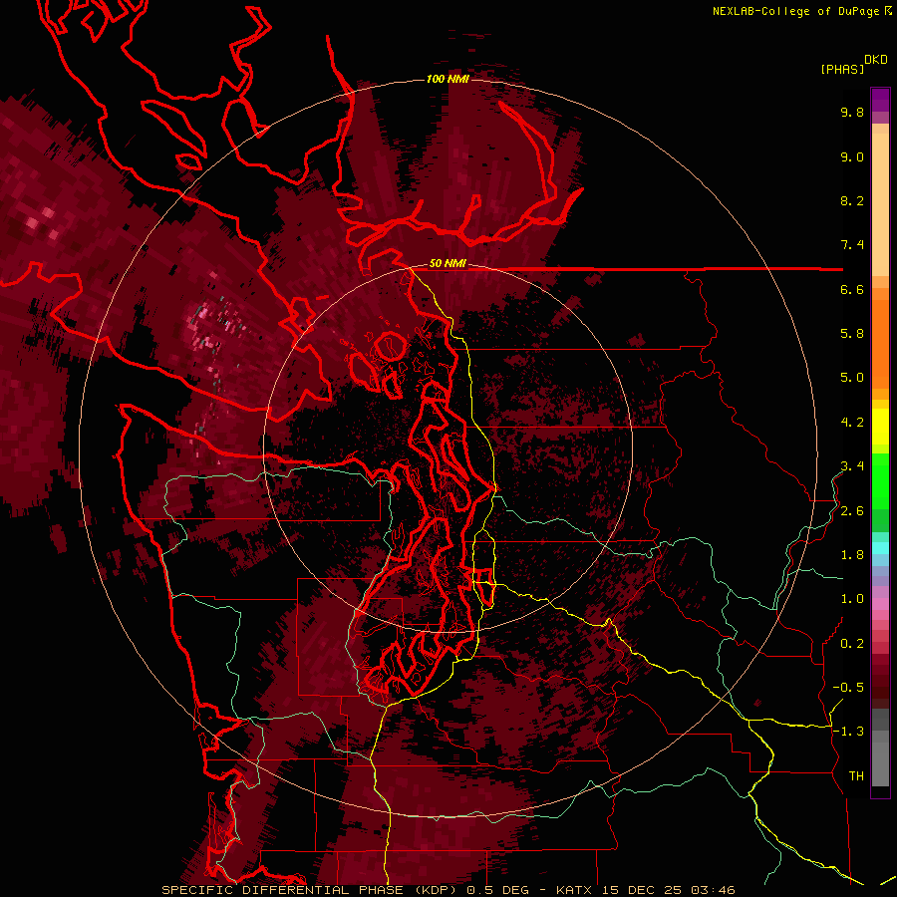Click the -1.3 color scale value
Screen dimensions: 897x897
848,733
